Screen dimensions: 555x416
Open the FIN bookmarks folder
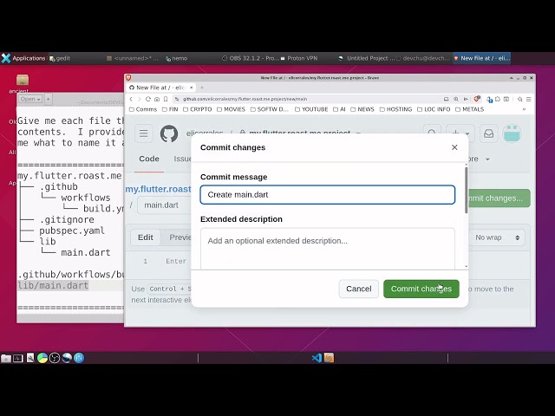170,109
